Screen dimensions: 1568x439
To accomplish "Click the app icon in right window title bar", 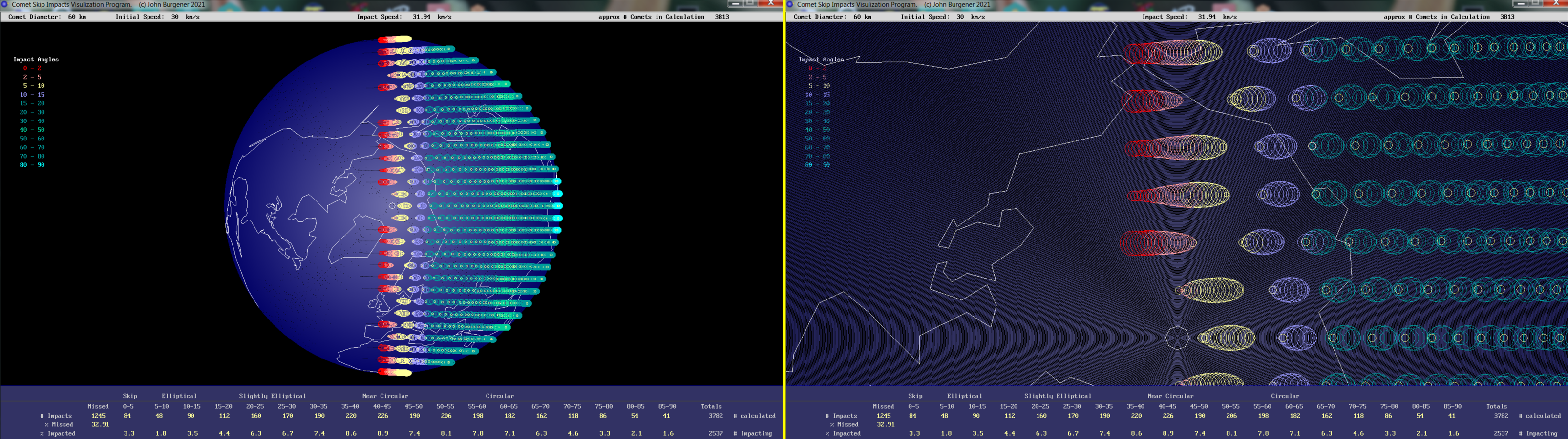I will point(790,4).
